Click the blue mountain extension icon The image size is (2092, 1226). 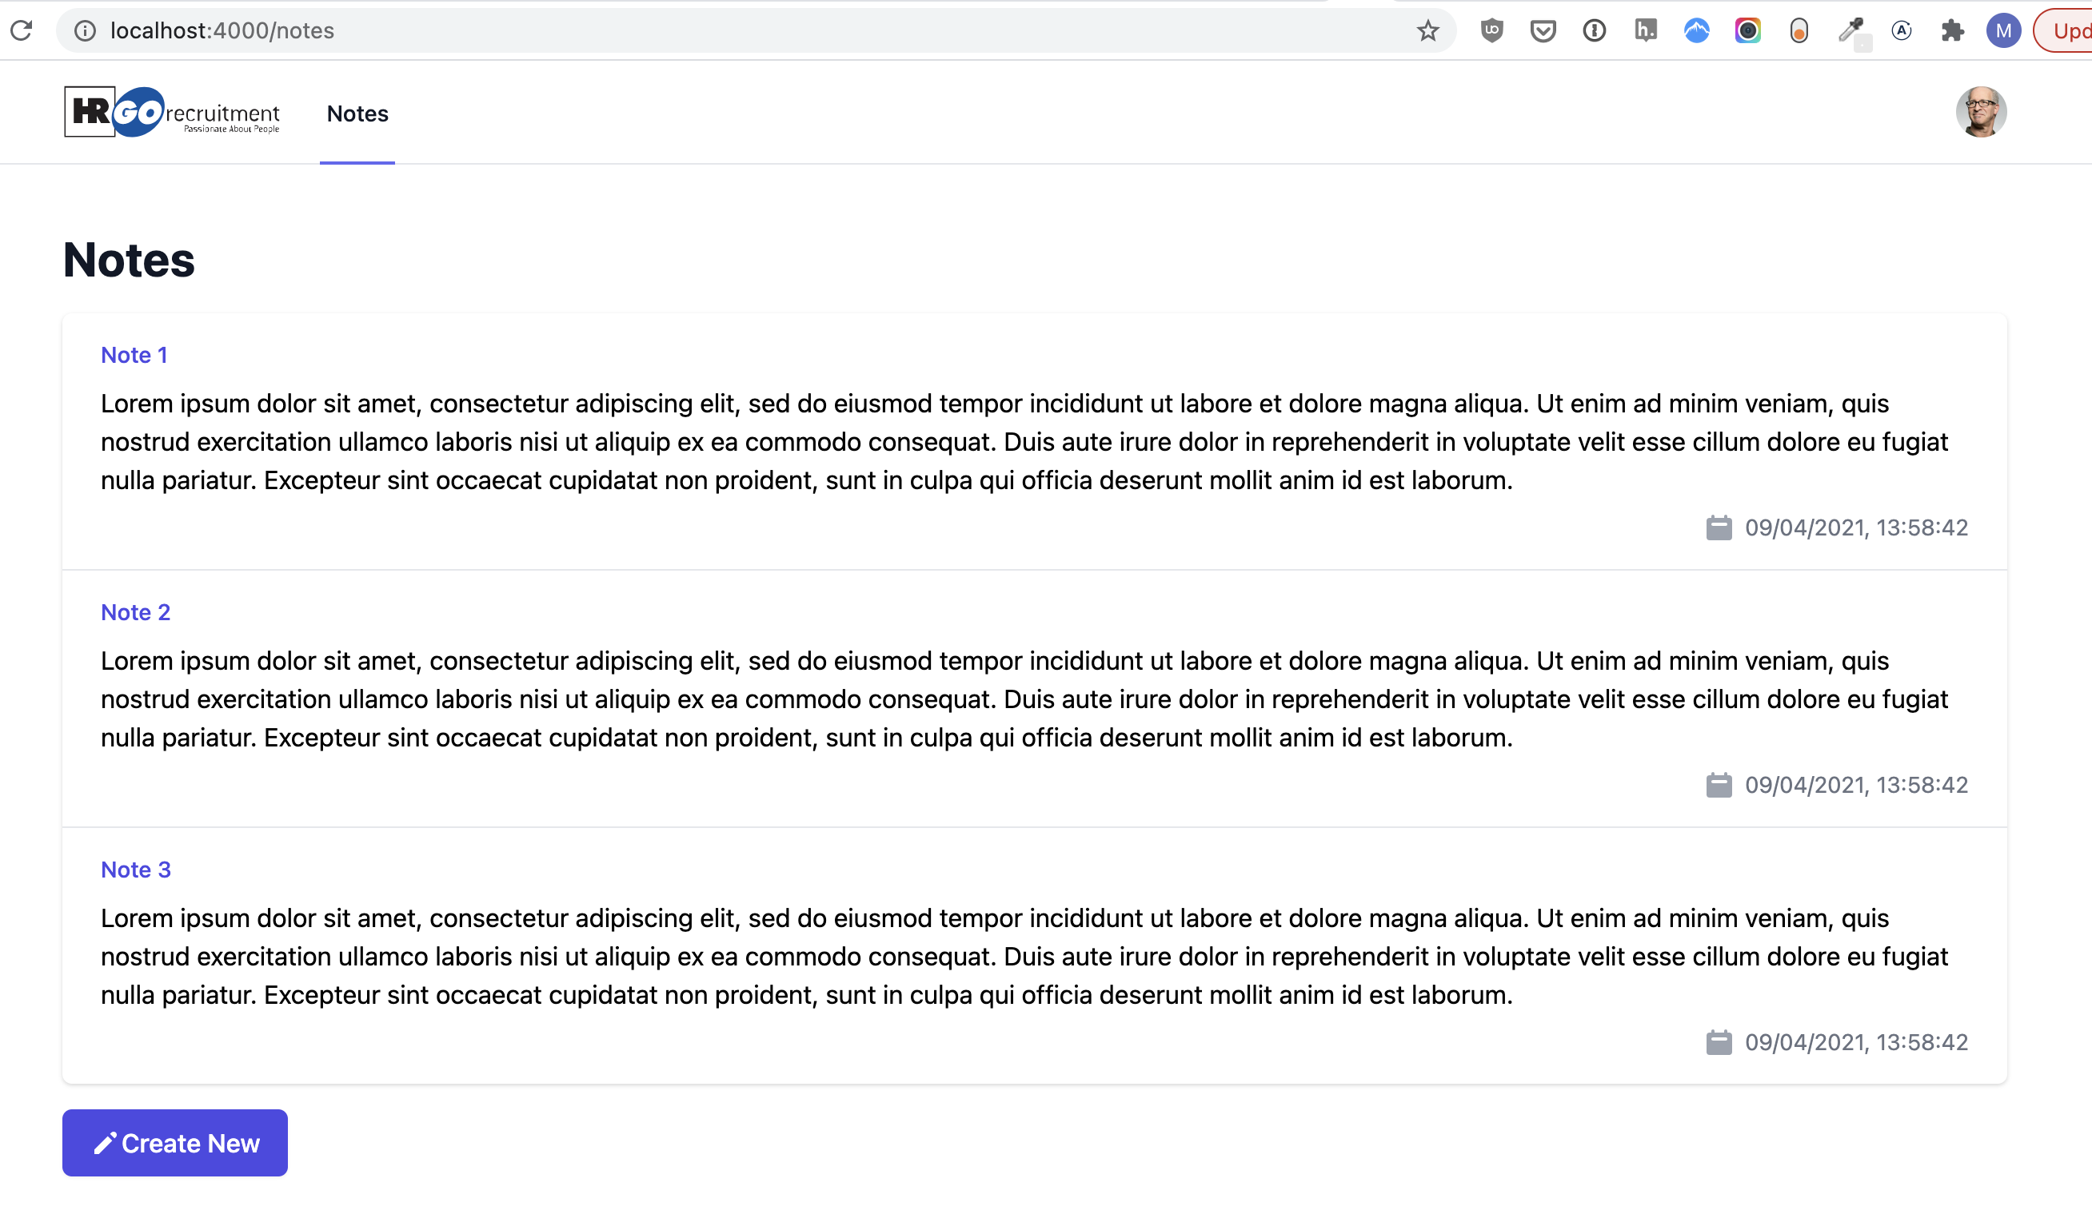(1696, 30)
